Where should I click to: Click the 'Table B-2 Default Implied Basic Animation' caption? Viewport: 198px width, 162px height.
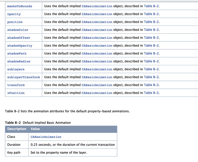[x=38, y=123]
